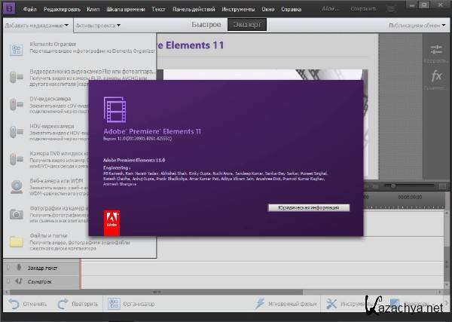Select the DV-видеокамера capture icon
The height and width of the screenshot is (322, 452).
tap(16, 104)
